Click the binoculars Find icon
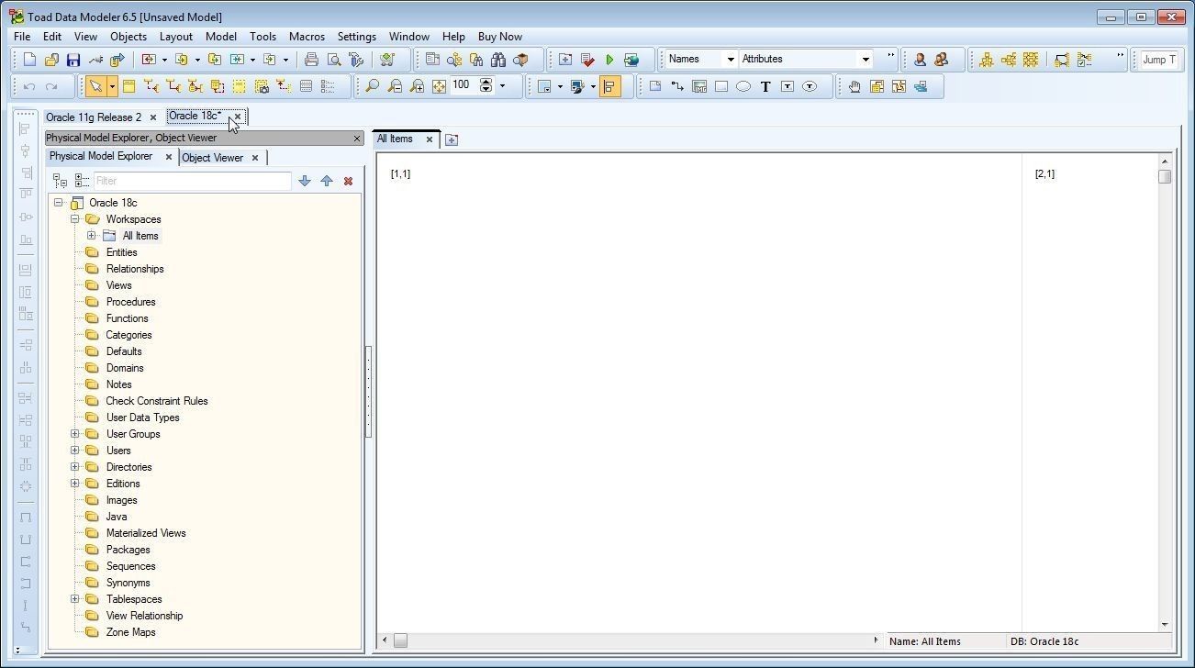This screenshot has width=1195, height=668. (x=498, y=60)
